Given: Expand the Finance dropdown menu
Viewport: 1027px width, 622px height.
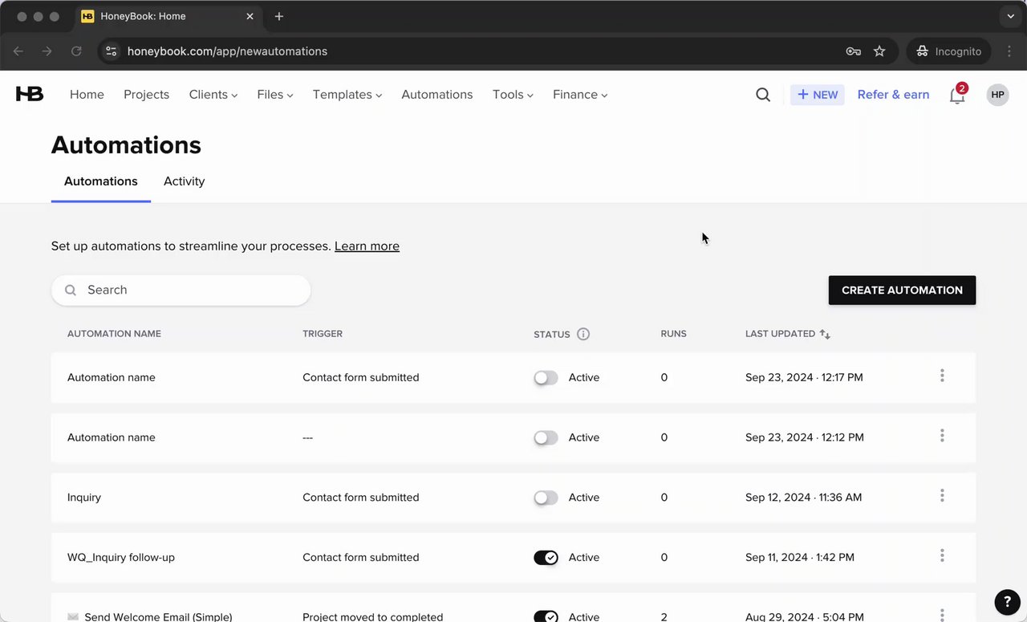Looking at the screenshot, I should (x=580, y=95).
